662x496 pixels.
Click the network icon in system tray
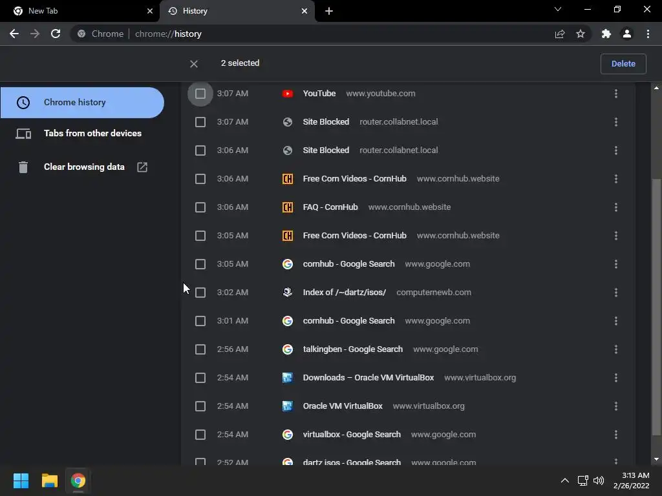point(582,480)
